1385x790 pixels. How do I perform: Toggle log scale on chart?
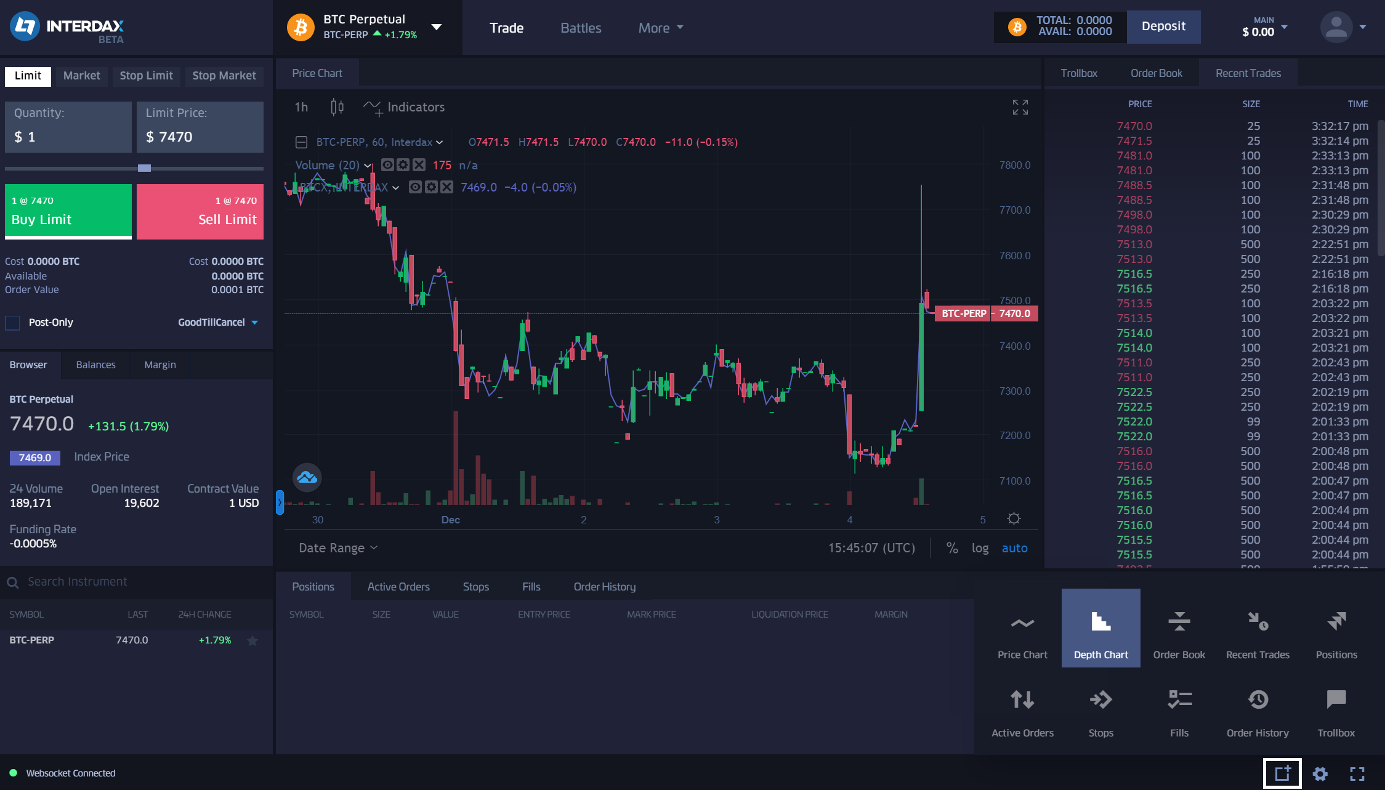click(980, 548)
